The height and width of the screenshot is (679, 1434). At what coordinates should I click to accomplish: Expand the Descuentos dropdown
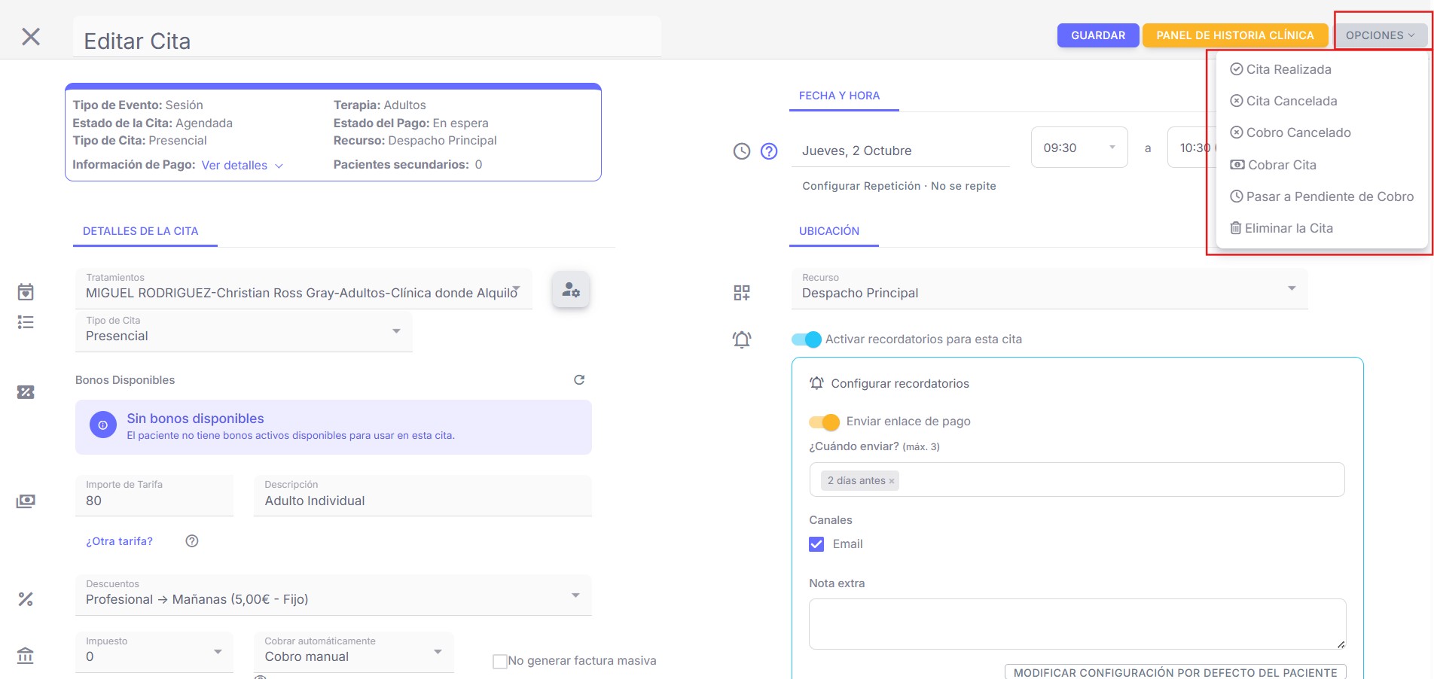pos(576,594)
